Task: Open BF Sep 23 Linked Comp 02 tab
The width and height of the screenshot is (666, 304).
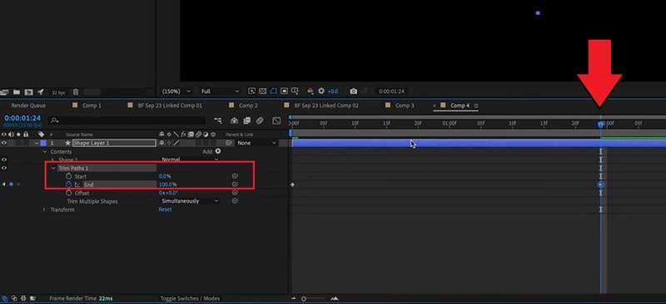Action: (x=326, y=105)
